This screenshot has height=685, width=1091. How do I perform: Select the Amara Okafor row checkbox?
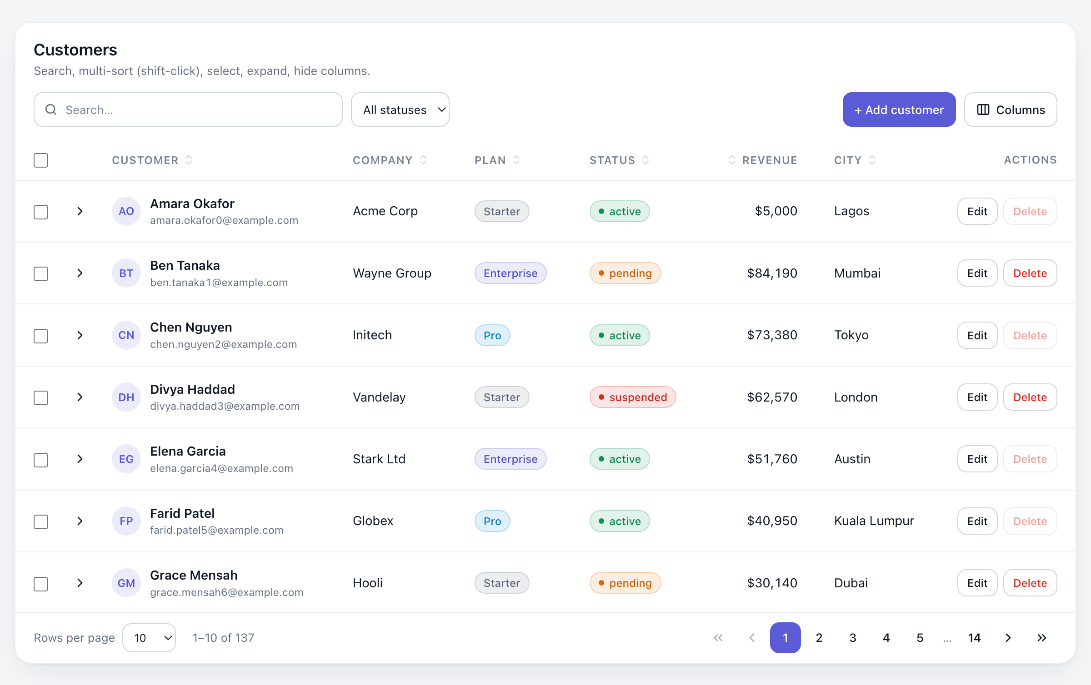point(41,212)
